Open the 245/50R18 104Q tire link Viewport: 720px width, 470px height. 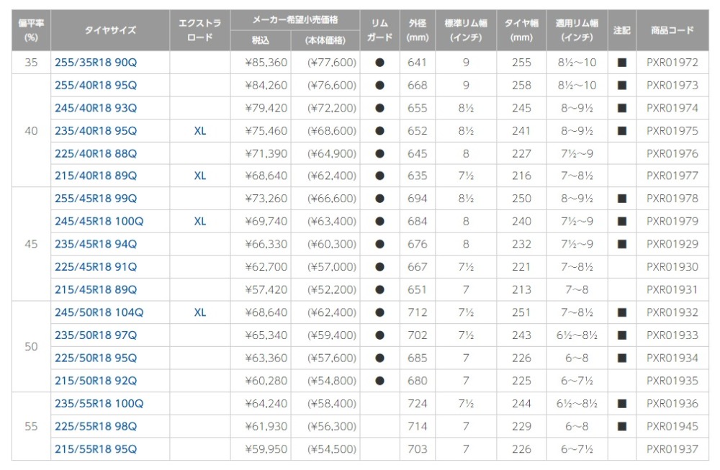point(99,312)
